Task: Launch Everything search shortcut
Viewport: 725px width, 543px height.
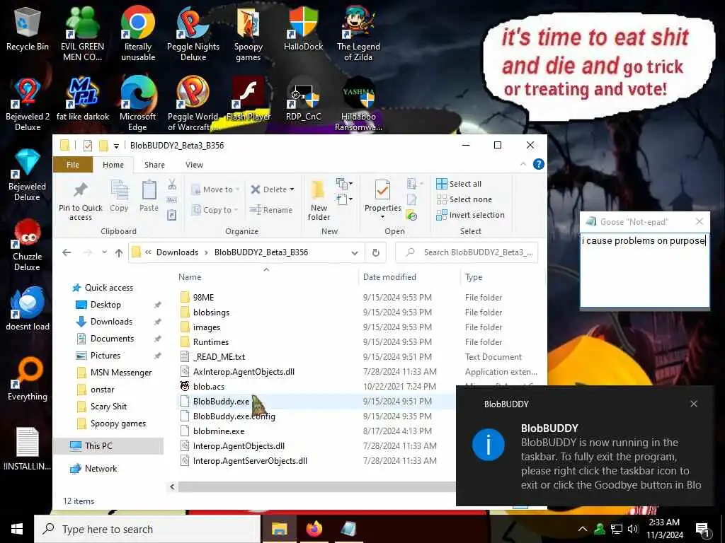Action: [28, 380]
